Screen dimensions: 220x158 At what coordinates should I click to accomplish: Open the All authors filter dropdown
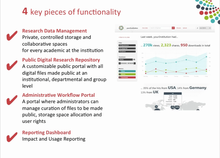click(127, 51)
